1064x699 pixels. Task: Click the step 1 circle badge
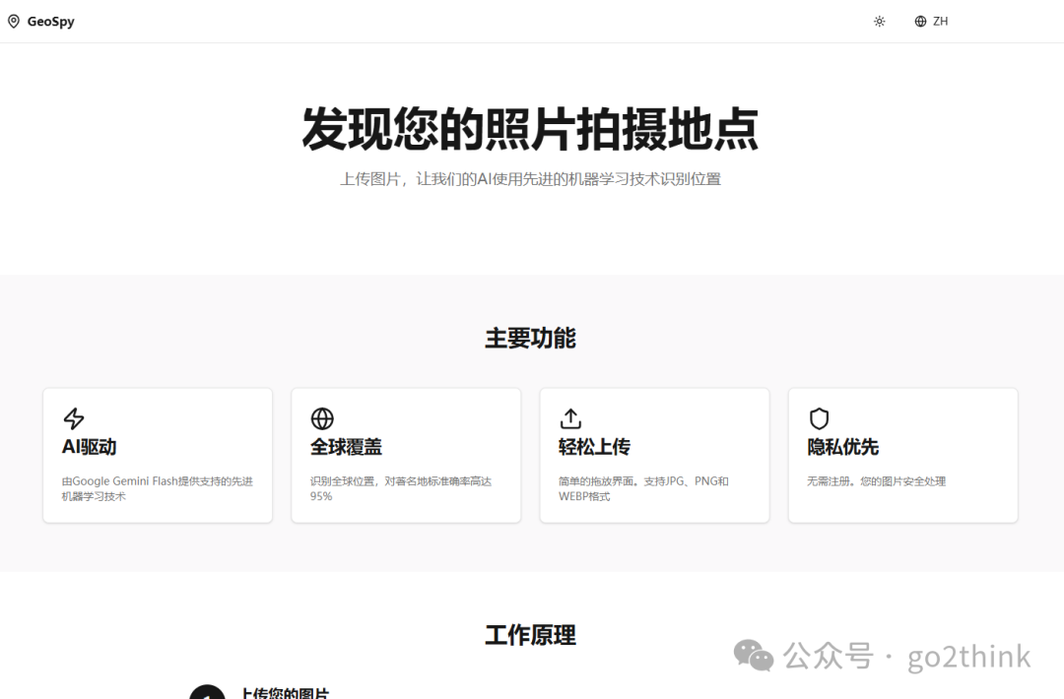click(207, 692)
